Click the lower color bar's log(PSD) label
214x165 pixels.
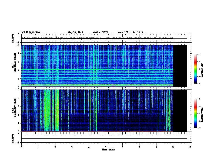[x=202, y=115]
